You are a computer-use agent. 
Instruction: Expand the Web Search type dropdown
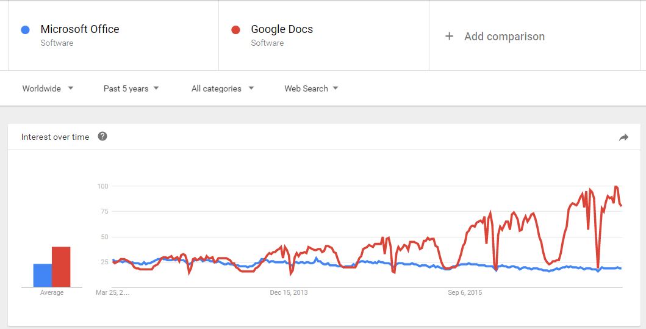(x=311, y=89)
